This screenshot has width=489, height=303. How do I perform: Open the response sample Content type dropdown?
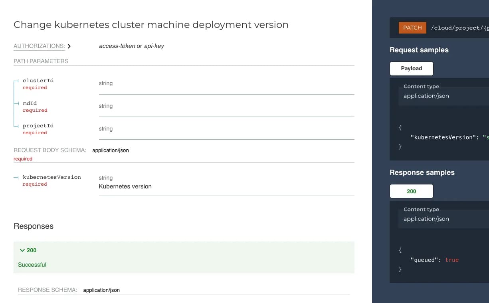(x=426, y=219)
